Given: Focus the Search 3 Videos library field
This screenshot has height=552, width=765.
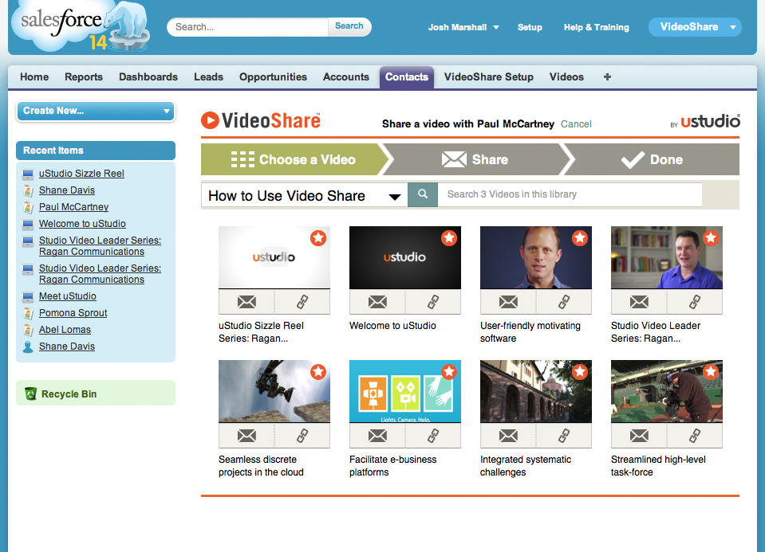Looking at the screenshot, I should coord(570,194).
